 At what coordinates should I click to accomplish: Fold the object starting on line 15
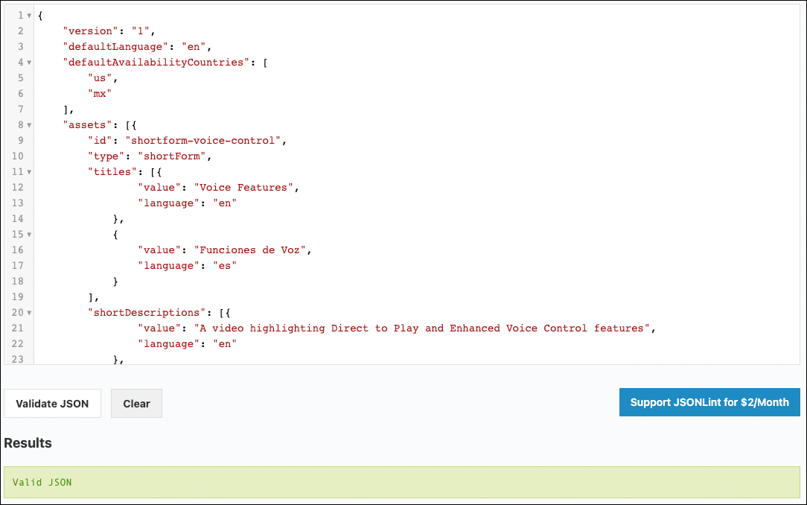pos(29,235)
